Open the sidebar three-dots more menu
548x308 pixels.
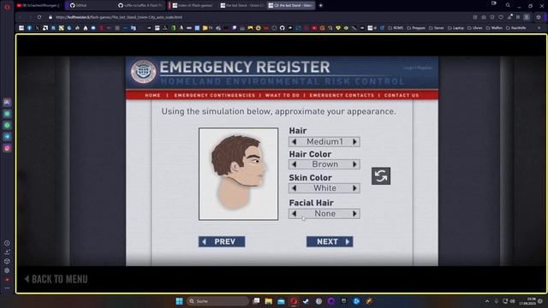(7, 288)
